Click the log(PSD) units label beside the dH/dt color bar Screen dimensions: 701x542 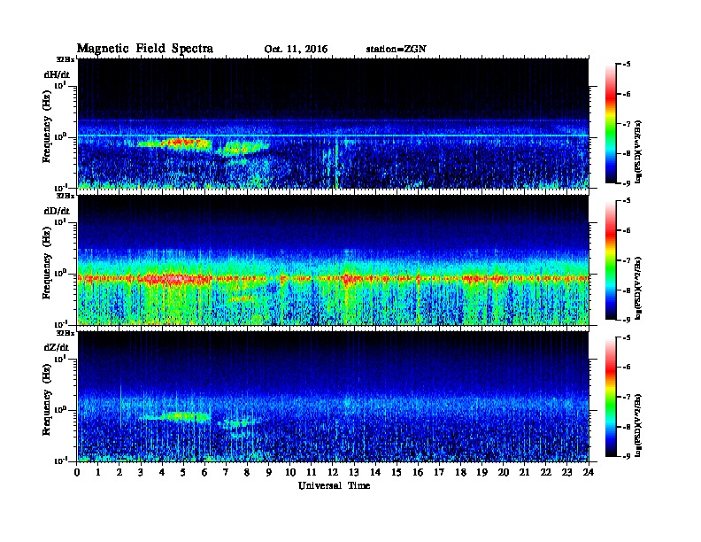[x=638, y=151]
